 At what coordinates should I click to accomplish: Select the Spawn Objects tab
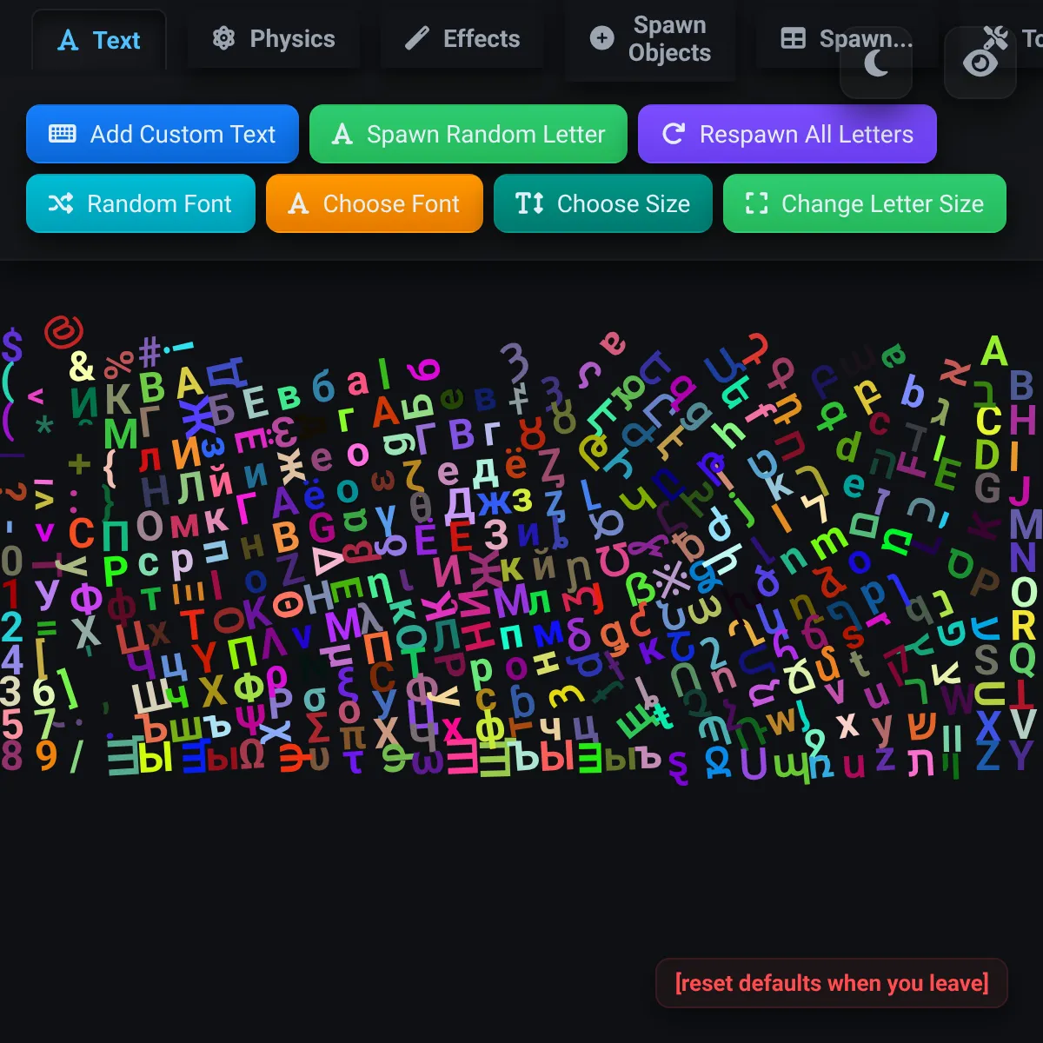pos(651,39)
